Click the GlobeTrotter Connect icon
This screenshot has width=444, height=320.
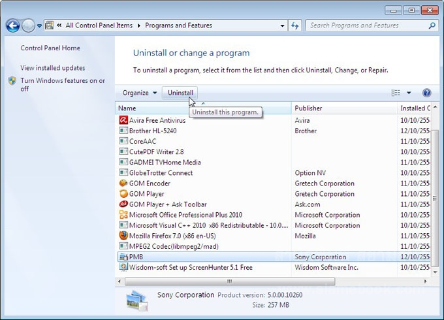click(123, 172)
